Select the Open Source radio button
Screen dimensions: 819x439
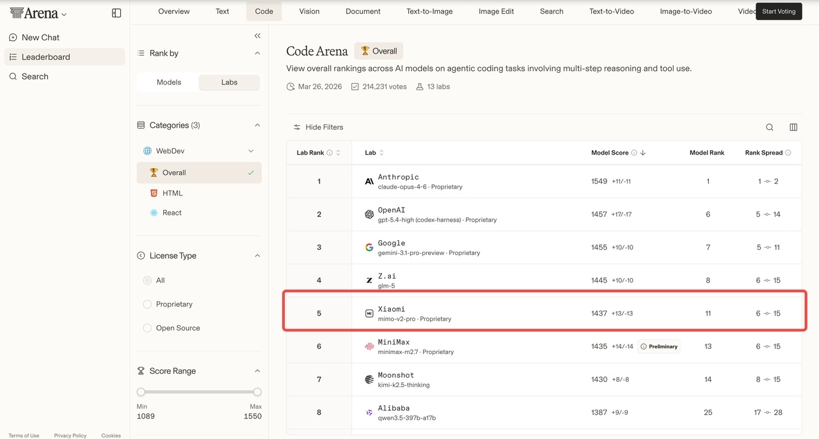click(148, 328)
